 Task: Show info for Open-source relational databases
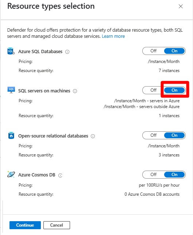click(x=93, y=136)
